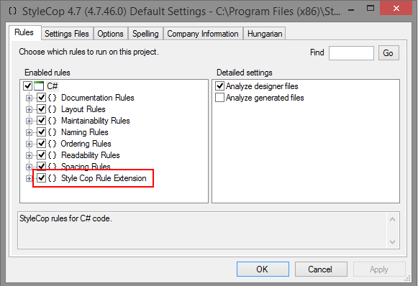Click the StyleCop braces icon in title bar
418x286 pixels.
(x=12, y=11)
